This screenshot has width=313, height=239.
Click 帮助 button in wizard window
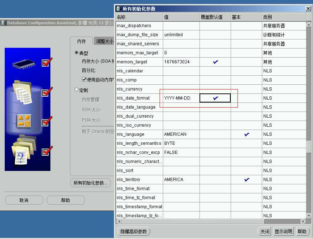pyautogui.click(x=66, y=200)
